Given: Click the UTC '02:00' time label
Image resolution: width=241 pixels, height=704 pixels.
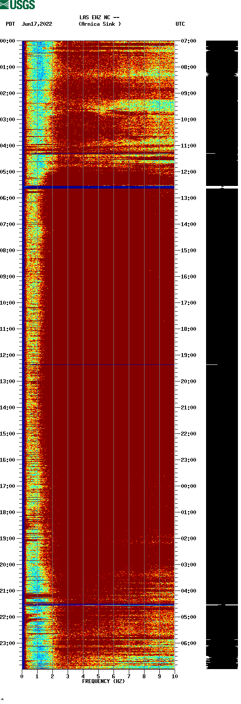Looking at the screenshot, I should [x=189, y=539].
